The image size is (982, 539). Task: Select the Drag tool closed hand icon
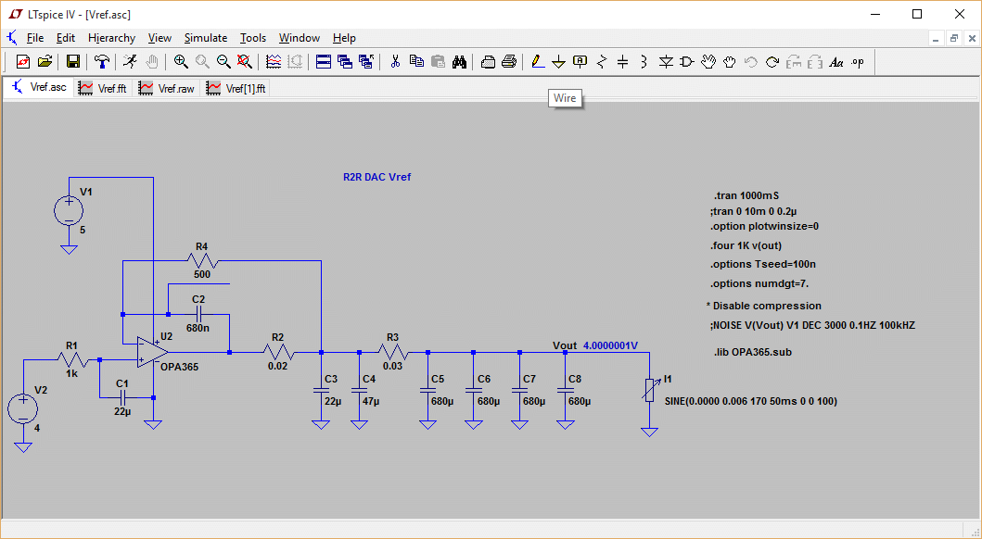tap(729, 62)
